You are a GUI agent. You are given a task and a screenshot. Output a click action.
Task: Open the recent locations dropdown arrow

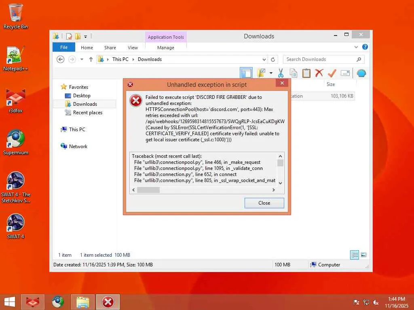(82, 59)
